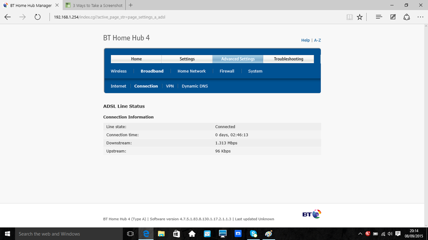
Task: Open the Windows Start menu
Action: point(7,234)
